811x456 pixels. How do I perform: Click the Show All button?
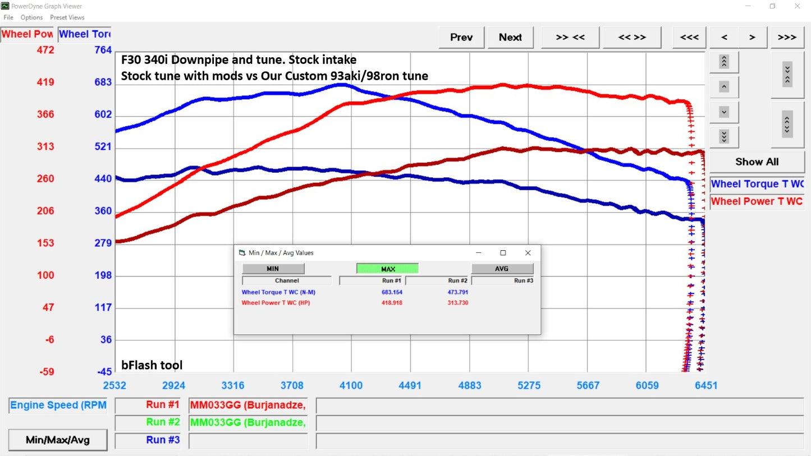pos(757,162)
